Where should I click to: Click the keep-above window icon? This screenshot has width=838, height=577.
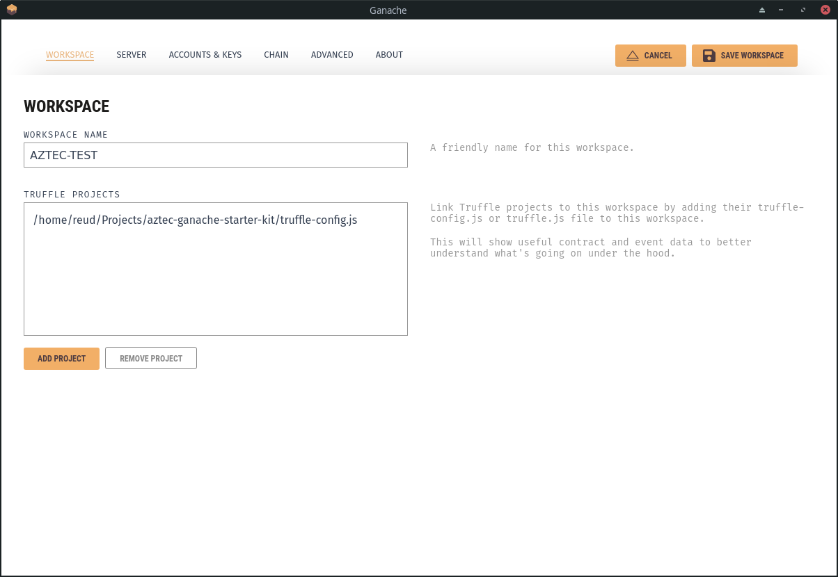(762, 10)
